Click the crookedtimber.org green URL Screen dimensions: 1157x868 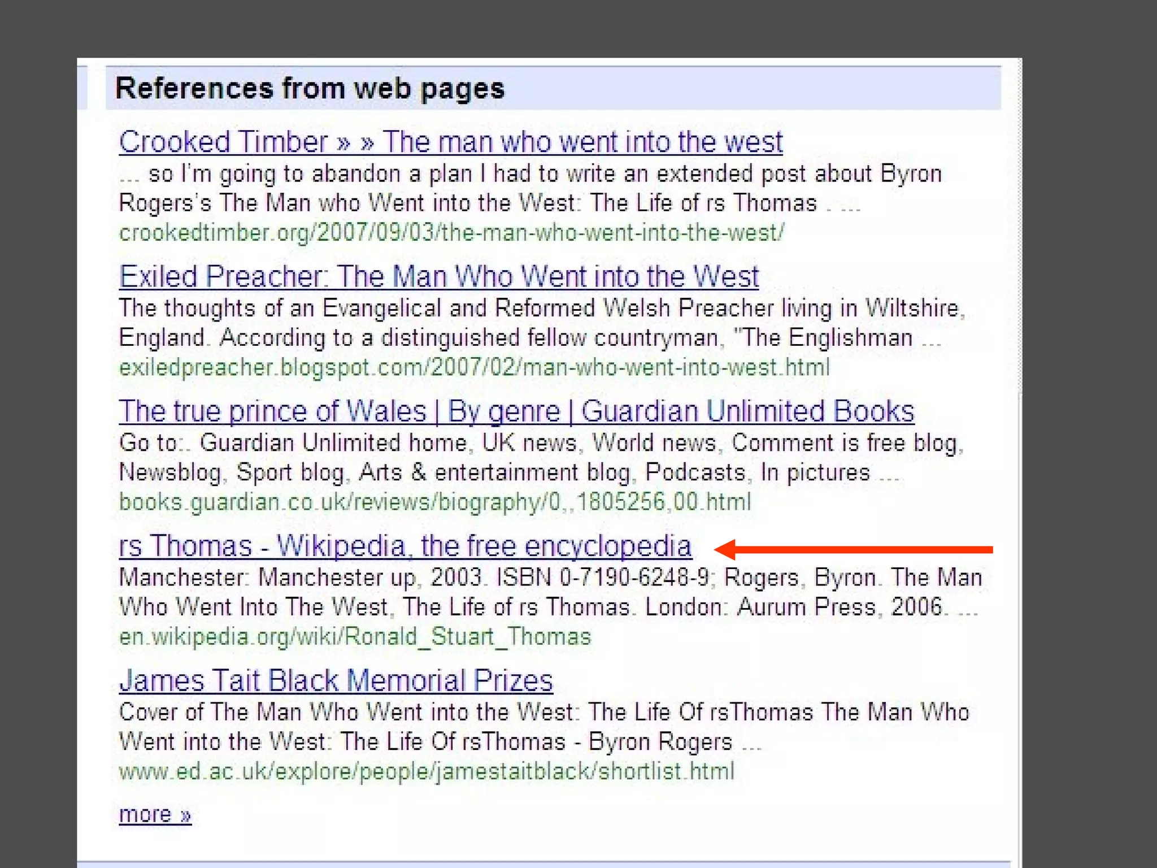point(451,233)
